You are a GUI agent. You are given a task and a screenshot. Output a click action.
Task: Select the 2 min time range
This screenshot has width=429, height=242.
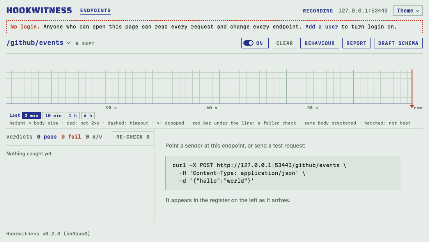coord(32,116)
